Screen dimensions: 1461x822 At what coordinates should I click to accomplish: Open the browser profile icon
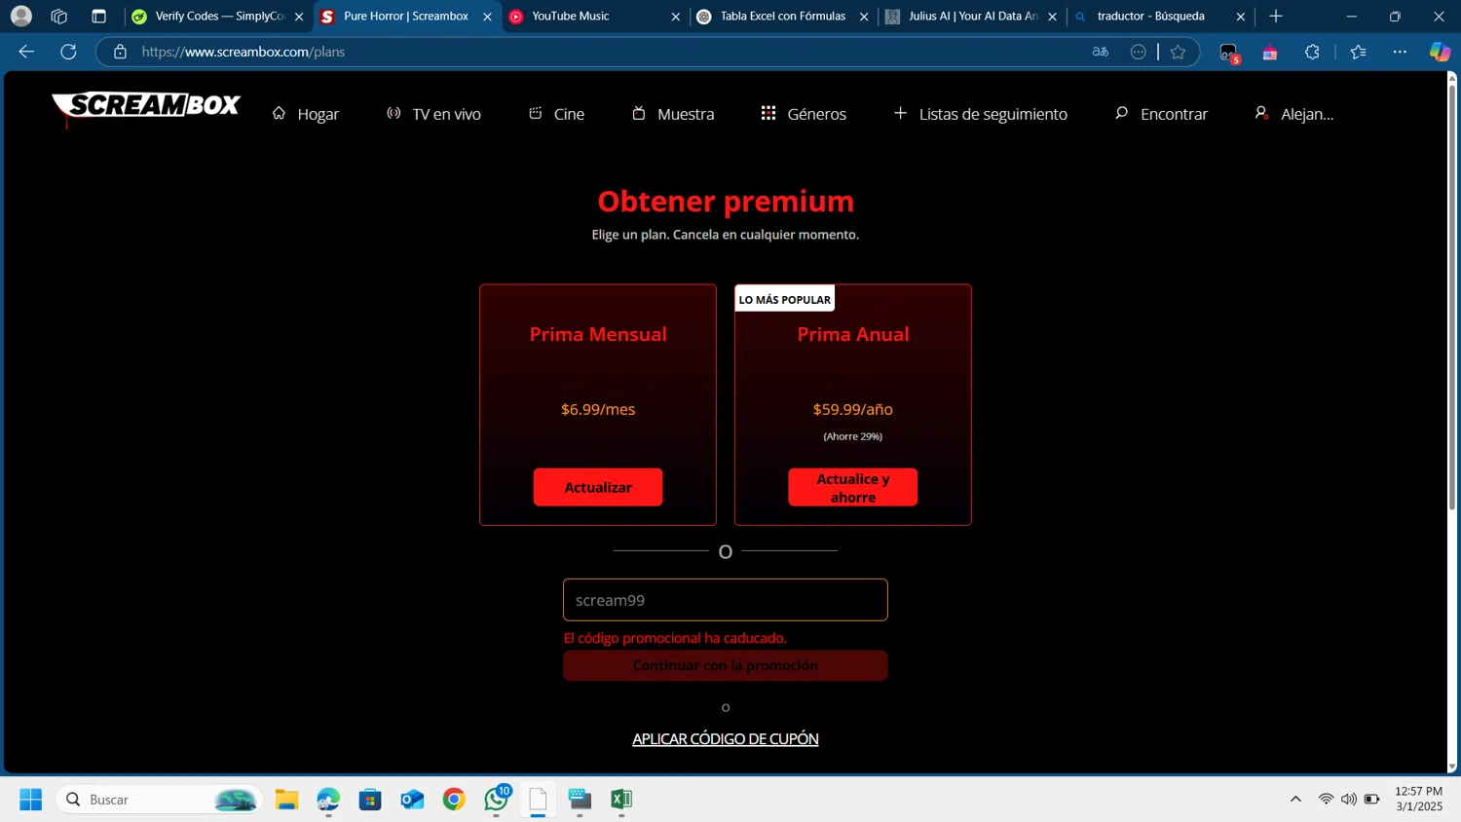[x=21, y=17]
